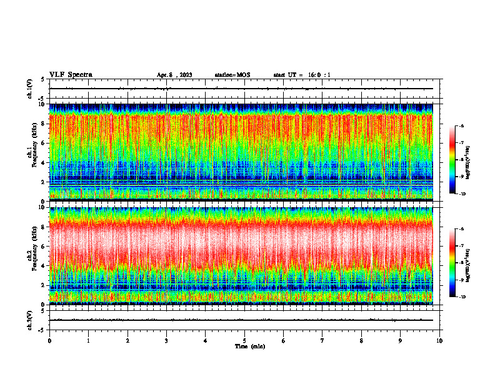
Task: Click the "2" tick on the Time axis
Action: coord(127,341)
